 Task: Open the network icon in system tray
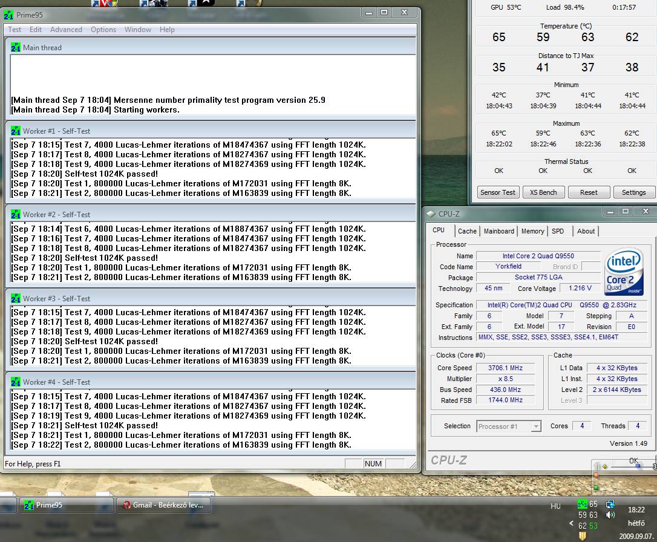pyautogui.click(x=610, y=504)
